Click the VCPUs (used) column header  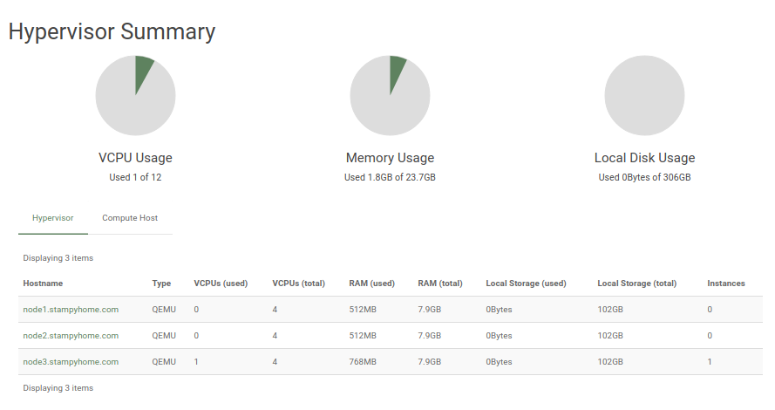coord(221,284)
